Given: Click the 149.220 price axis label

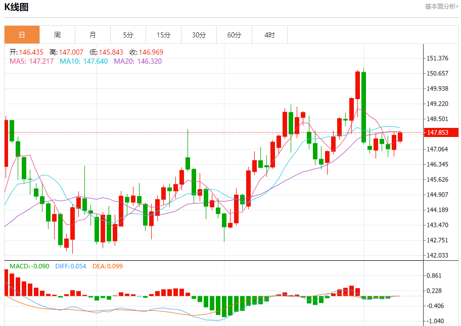Looking at the screenshot, I should click(x=437, y=104).
